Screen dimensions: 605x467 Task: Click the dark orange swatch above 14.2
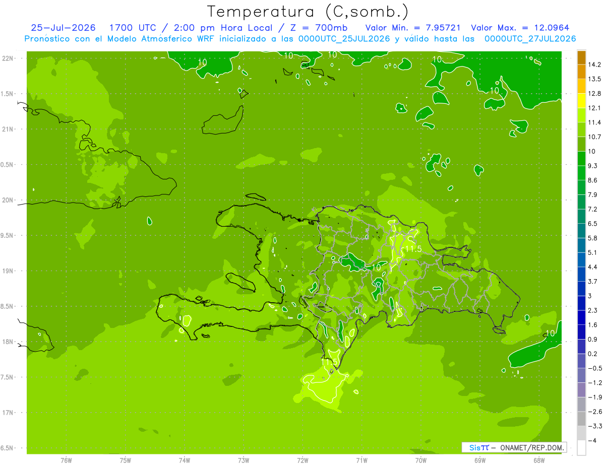click(581, 57)
